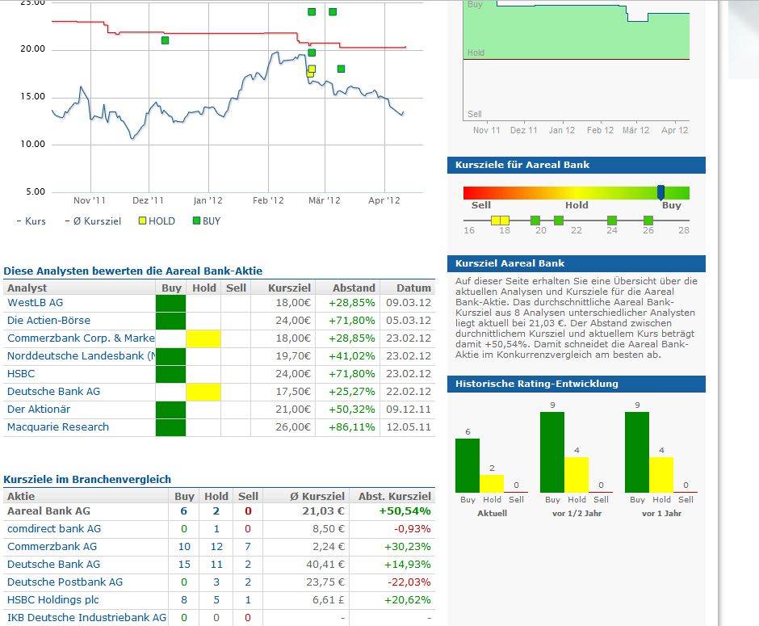
Task: Open Die Actien-Börse analyst link
Action: 48,321
